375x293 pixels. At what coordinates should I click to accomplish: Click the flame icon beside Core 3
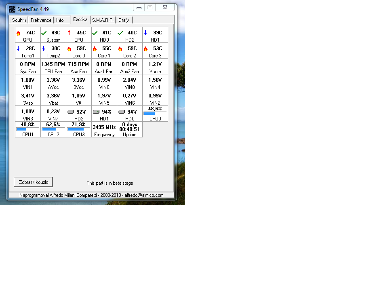(145, 49)
